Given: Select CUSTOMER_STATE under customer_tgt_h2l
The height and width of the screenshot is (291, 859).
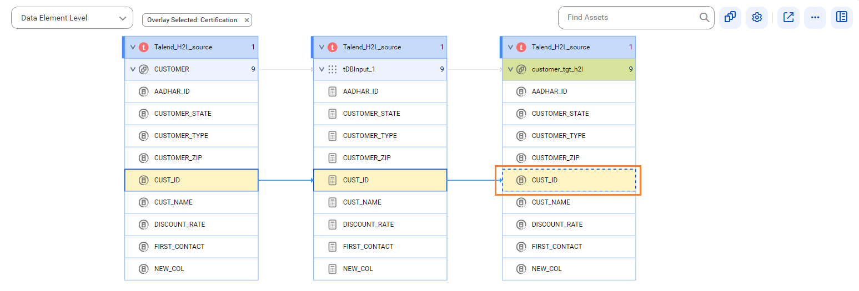Looking at the screenshot, I should pos(569,114).
